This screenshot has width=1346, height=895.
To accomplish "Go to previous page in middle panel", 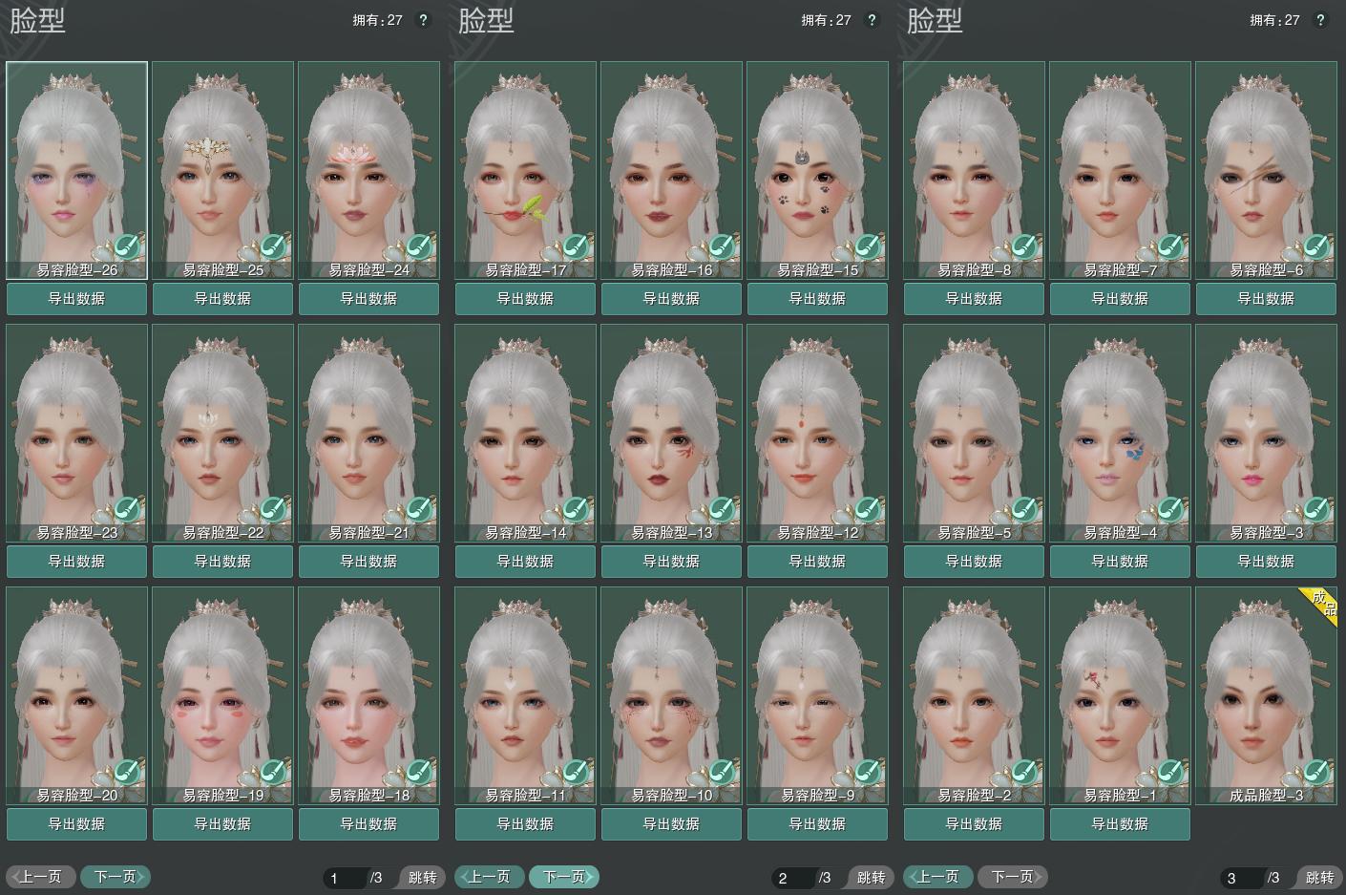I will pos(490,877).
